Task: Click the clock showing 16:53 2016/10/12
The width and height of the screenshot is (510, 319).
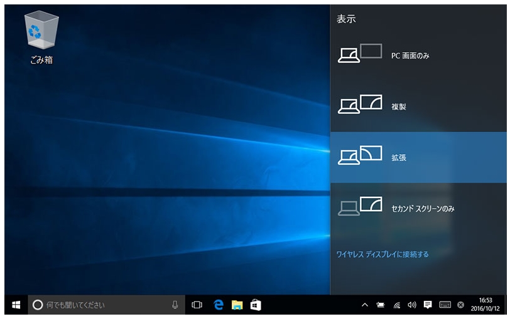Action: 486,305
